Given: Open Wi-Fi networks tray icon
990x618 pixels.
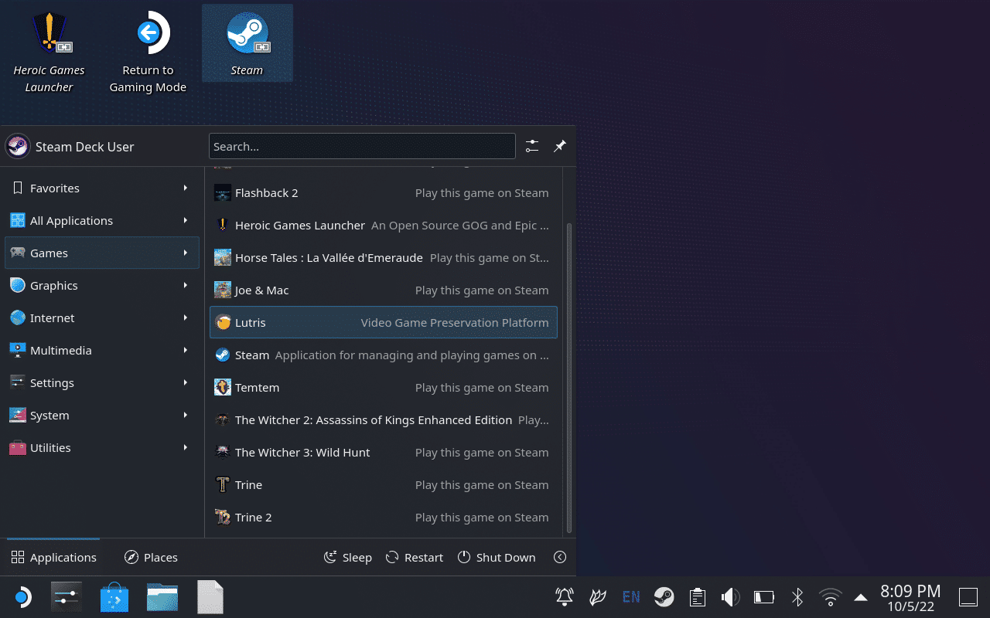Looking at the screenshot, I should (x=831, y=596).
